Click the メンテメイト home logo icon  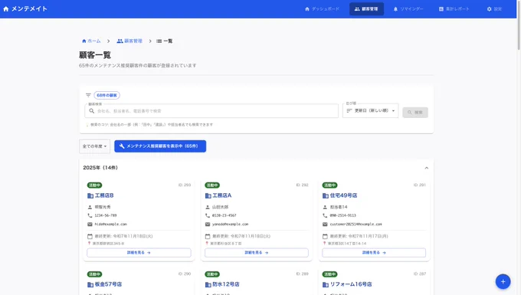5,9
